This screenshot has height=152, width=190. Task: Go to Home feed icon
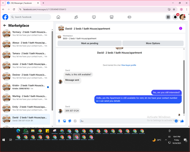(58, 17)
